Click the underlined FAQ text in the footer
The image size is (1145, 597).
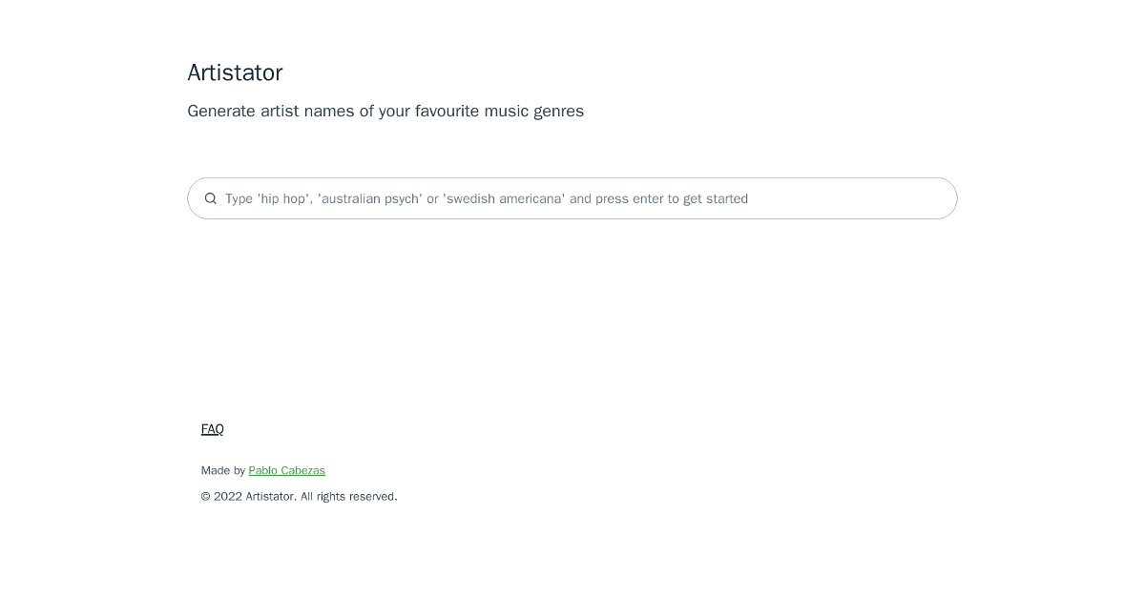(212, 429)
